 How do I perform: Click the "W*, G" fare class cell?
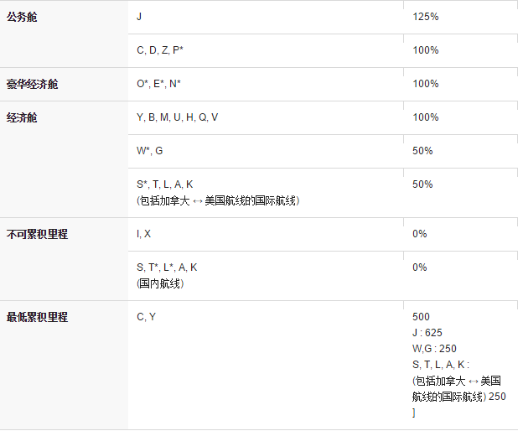click(x=150, y=151)
